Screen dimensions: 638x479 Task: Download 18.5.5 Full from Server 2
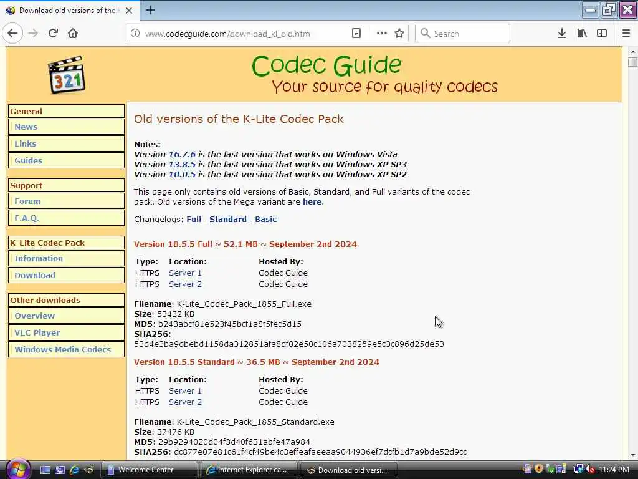[x=185, y=284]
